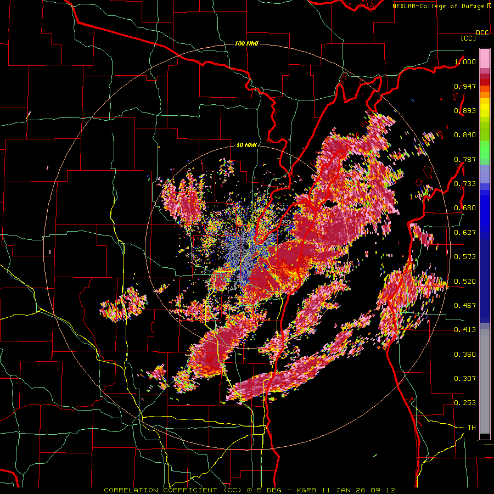This screenshot has width=494, height=494.
Task: Click the TH threshold label on legend
Action: (x=471, y=428)
